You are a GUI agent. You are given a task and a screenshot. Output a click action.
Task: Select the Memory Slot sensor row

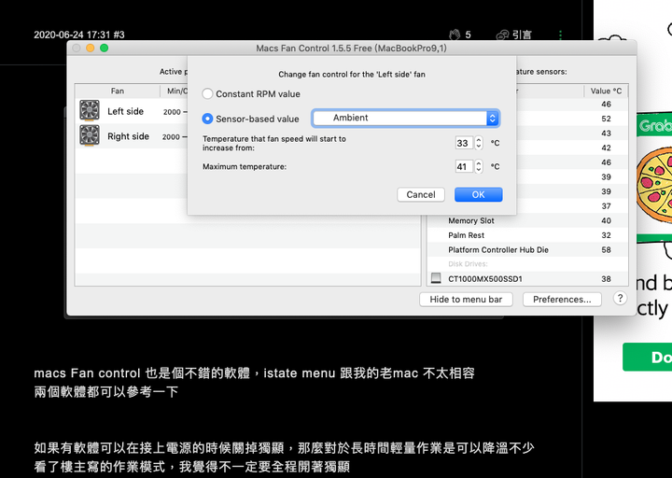(x=527, y=220)
